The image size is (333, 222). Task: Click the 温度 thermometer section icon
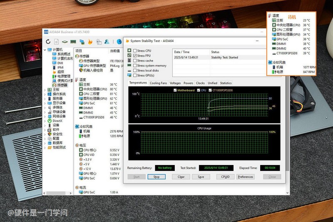pyautogui.click(x=77, y=80)
